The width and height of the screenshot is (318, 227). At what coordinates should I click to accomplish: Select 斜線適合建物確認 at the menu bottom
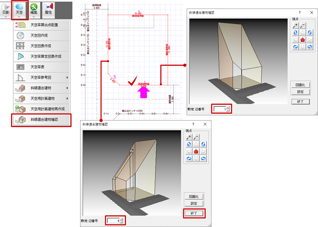coord(44,120)
